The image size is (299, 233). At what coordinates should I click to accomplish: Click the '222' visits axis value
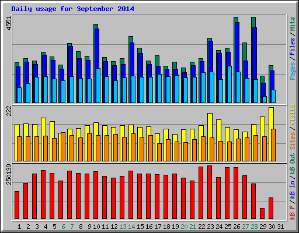click(9, 111)
